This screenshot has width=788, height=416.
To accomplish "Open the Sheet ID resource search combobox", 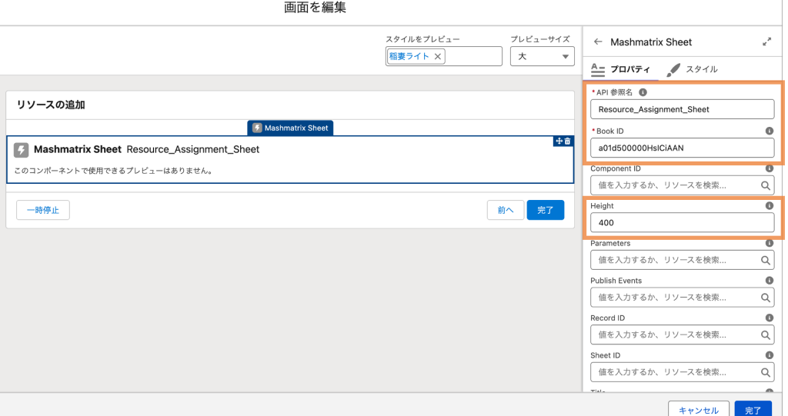I will coord(681,372).
